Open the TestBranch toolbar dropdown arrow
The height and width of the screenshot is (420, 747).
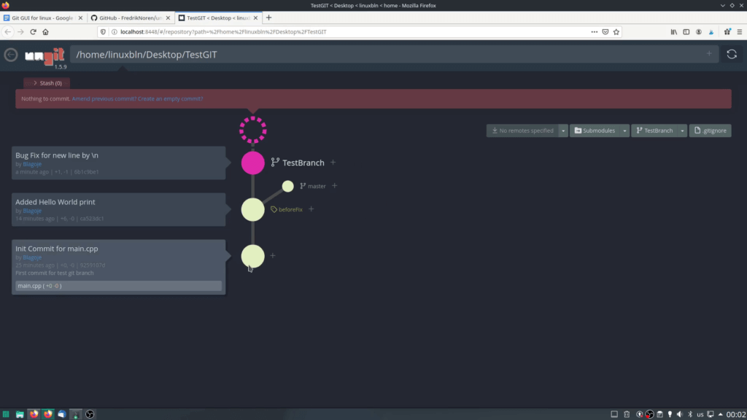682,131
